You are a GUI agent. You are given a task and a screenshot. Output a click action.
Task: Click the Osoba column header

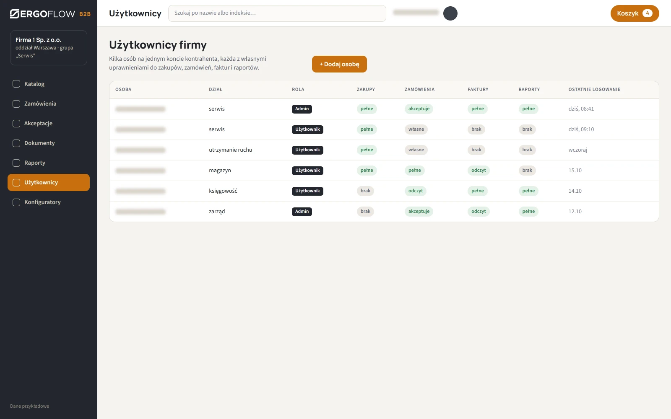click(123, 90)
